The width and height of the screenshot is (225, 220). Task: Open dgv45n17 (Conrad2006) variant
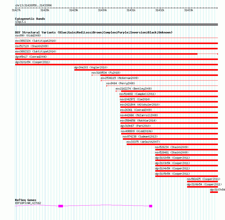31,57
